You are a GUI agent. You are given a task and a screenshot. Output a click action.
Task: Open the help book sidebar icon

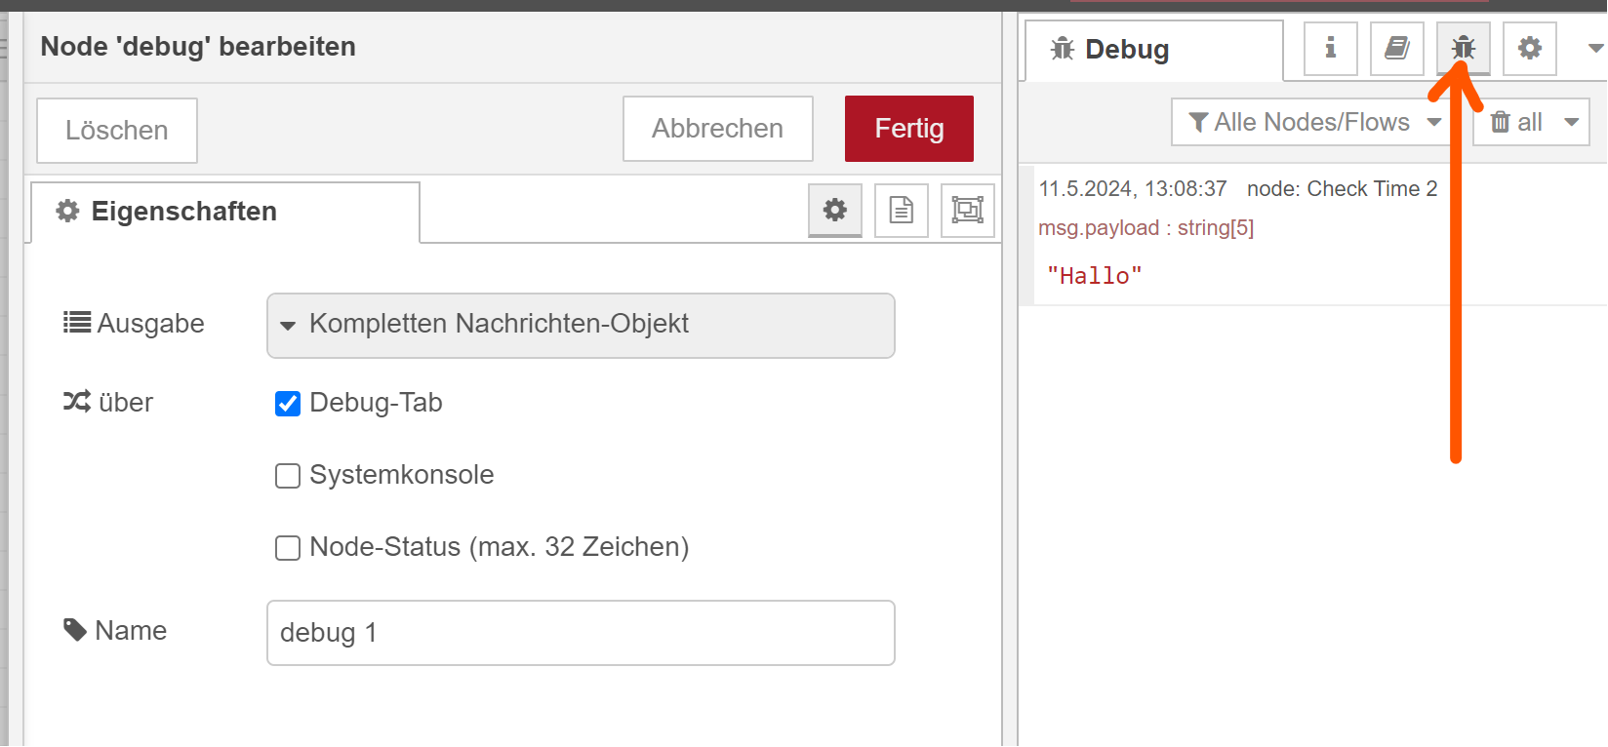point(1397,48)
